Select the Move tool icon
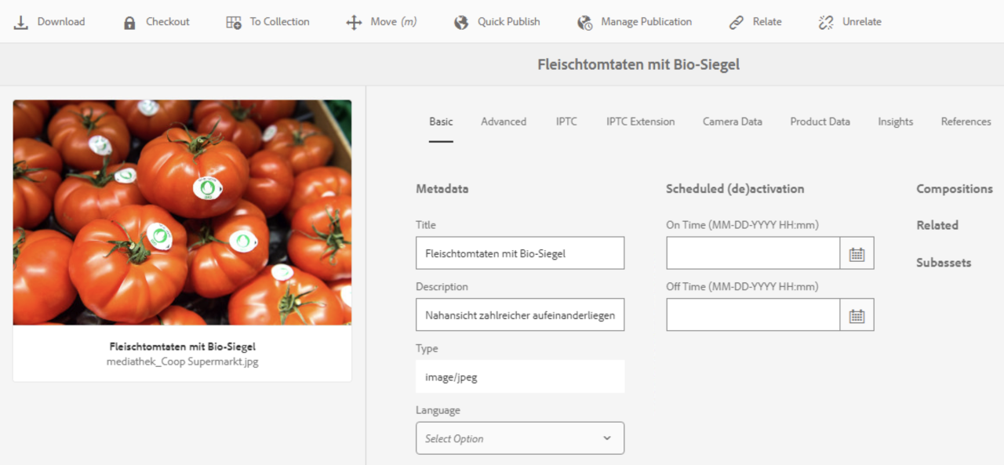The height and width of the screenshot is (465, 1004). coord(353,21)
